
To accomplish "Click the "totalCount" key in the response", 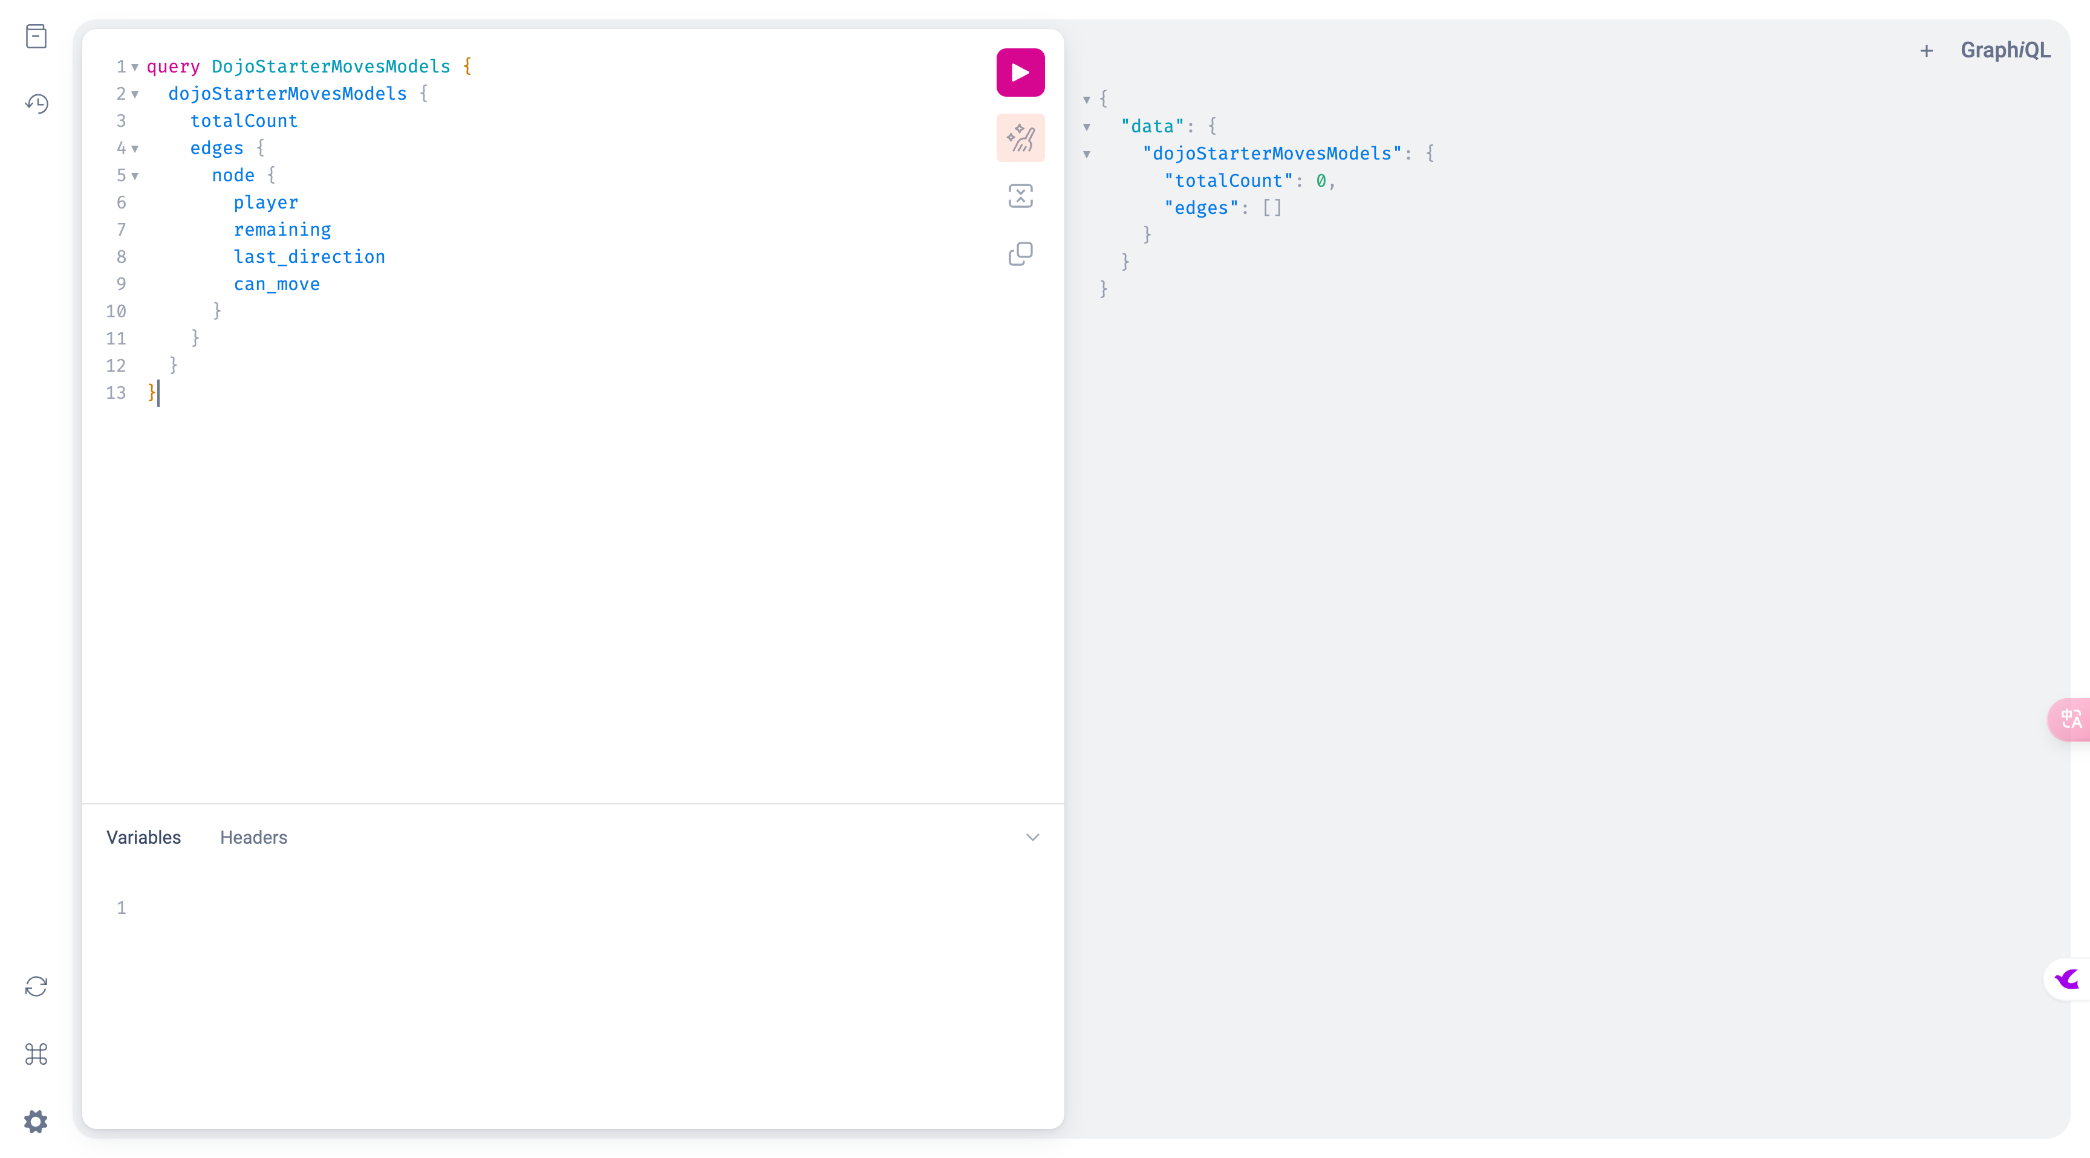I will [1228, 181].
